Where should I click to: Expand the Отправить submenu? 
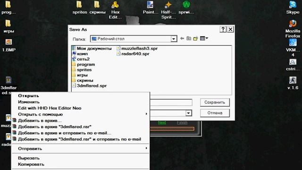(81, 149)
